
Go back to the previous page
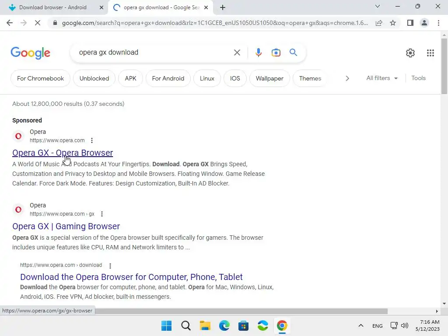point(10,23)
